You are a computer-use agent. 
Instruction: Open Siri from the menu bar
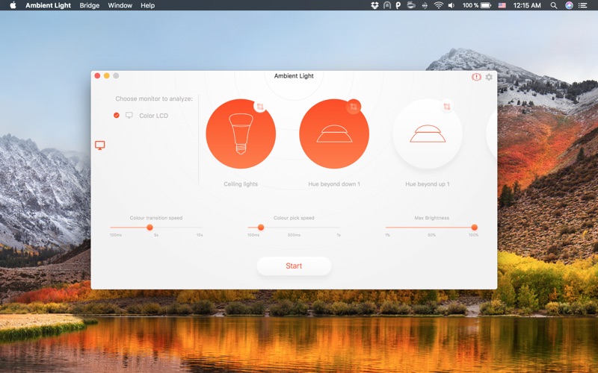[x=569, y=5]
